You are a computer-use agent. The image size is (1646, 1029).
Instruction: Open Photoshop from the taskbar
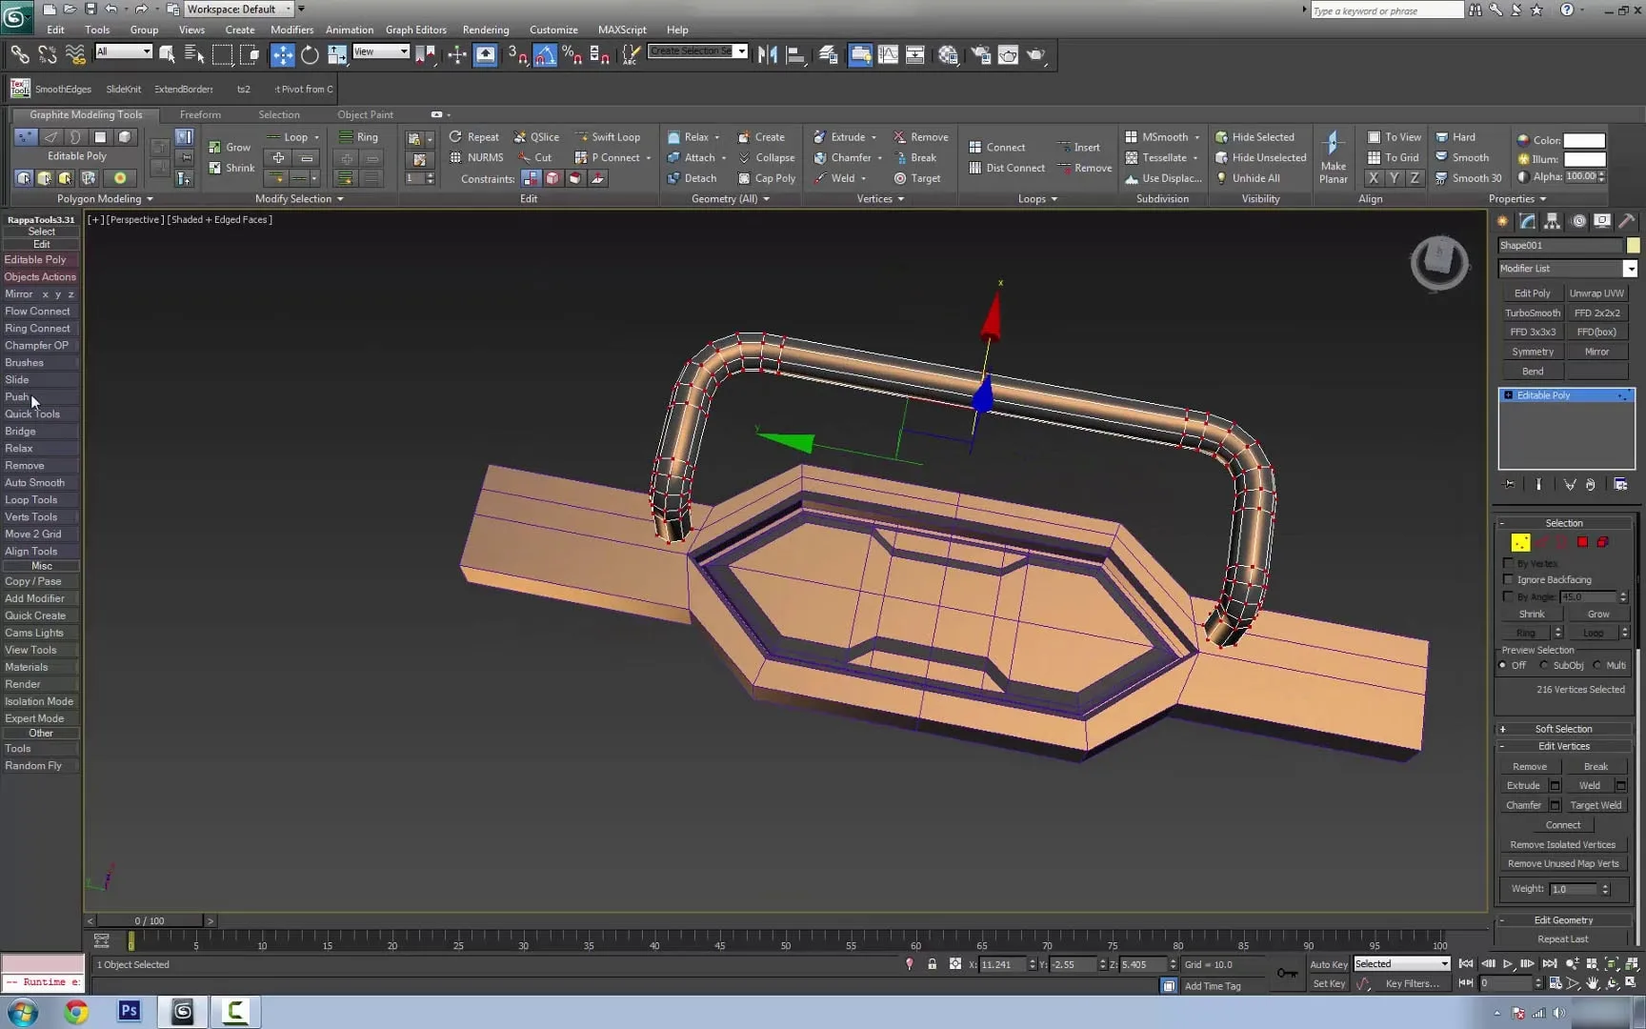(129, 1011)
